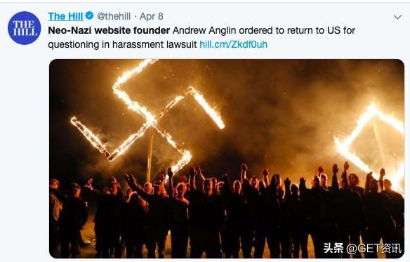Click the blue verified badge
The width and height of the screenshot is (410, 262).
(x=89, y=15)
